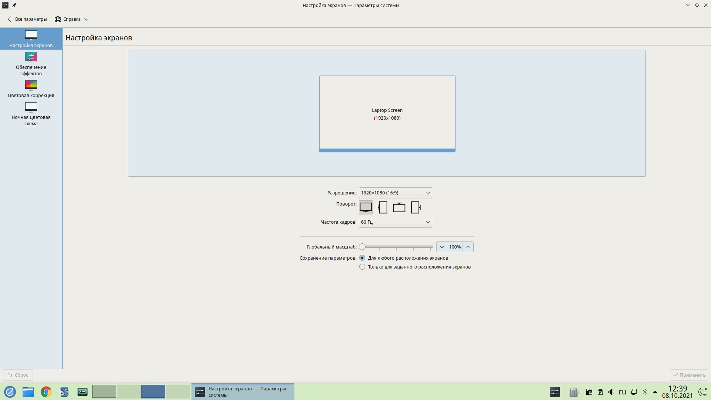This screenshot has width=711, height=400.
Task: Select the normal (no rotation) orientation icon
Action: coord(365,207)
